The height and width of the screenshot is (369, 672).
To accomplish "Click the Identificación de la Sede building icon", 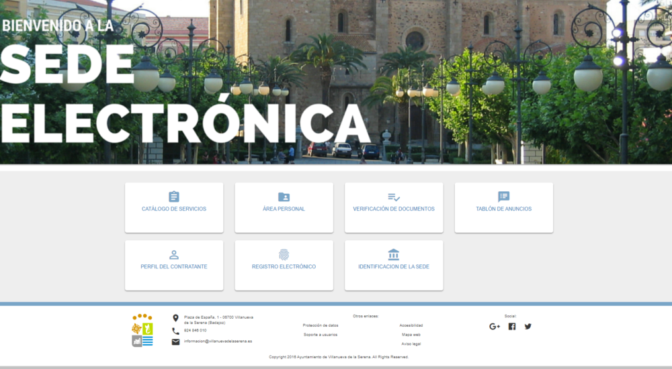I will point(394,254).
